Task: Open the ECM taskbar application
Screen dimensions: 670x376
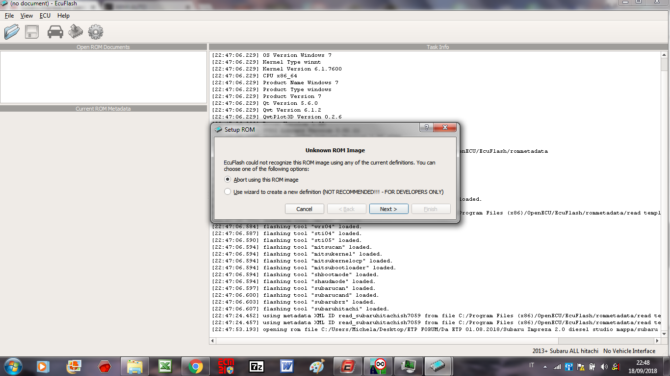Action: (x=226, y=366)
